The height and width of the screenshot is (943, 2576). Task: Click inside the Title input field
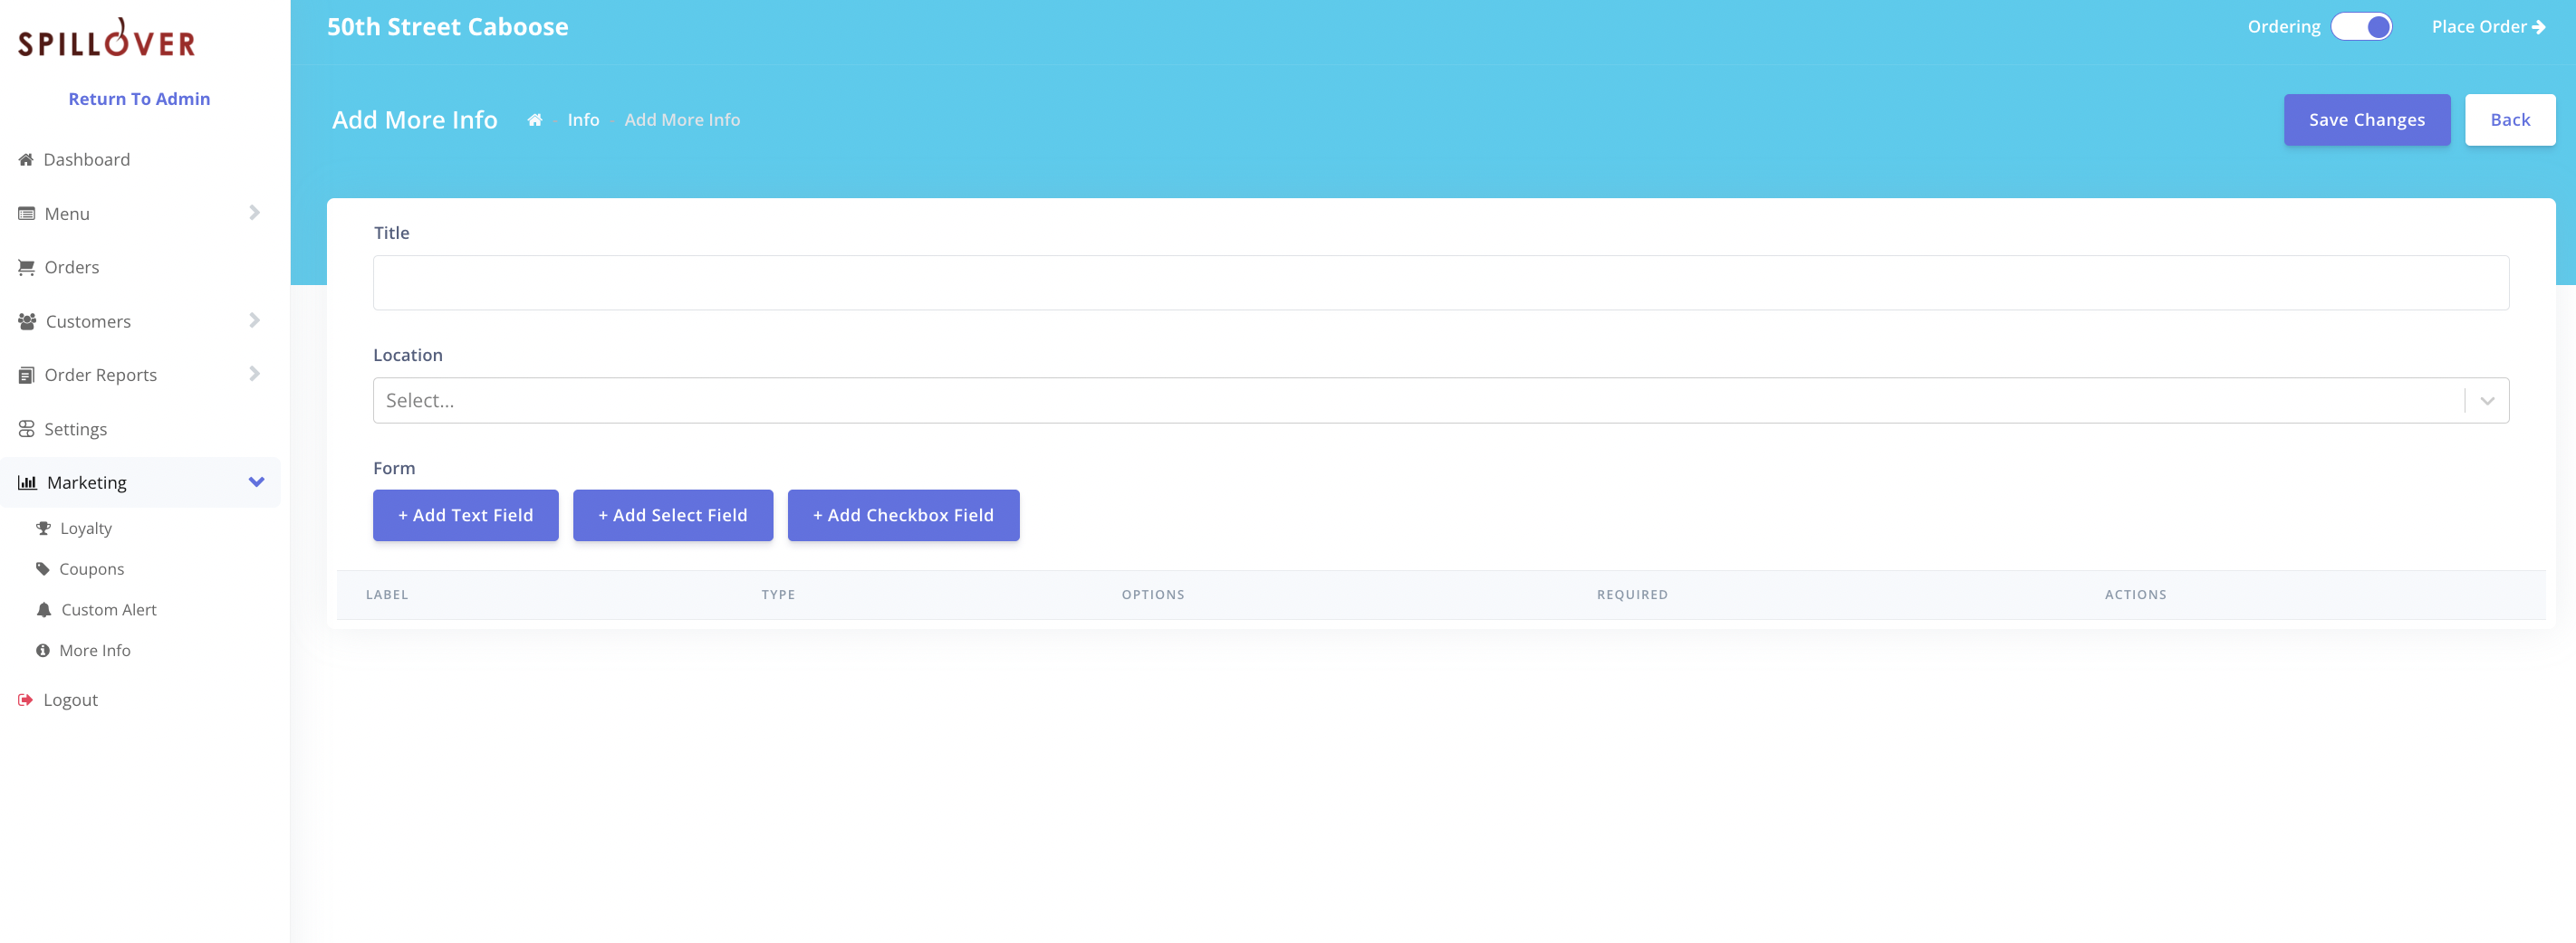click(x=1441, y=282)
